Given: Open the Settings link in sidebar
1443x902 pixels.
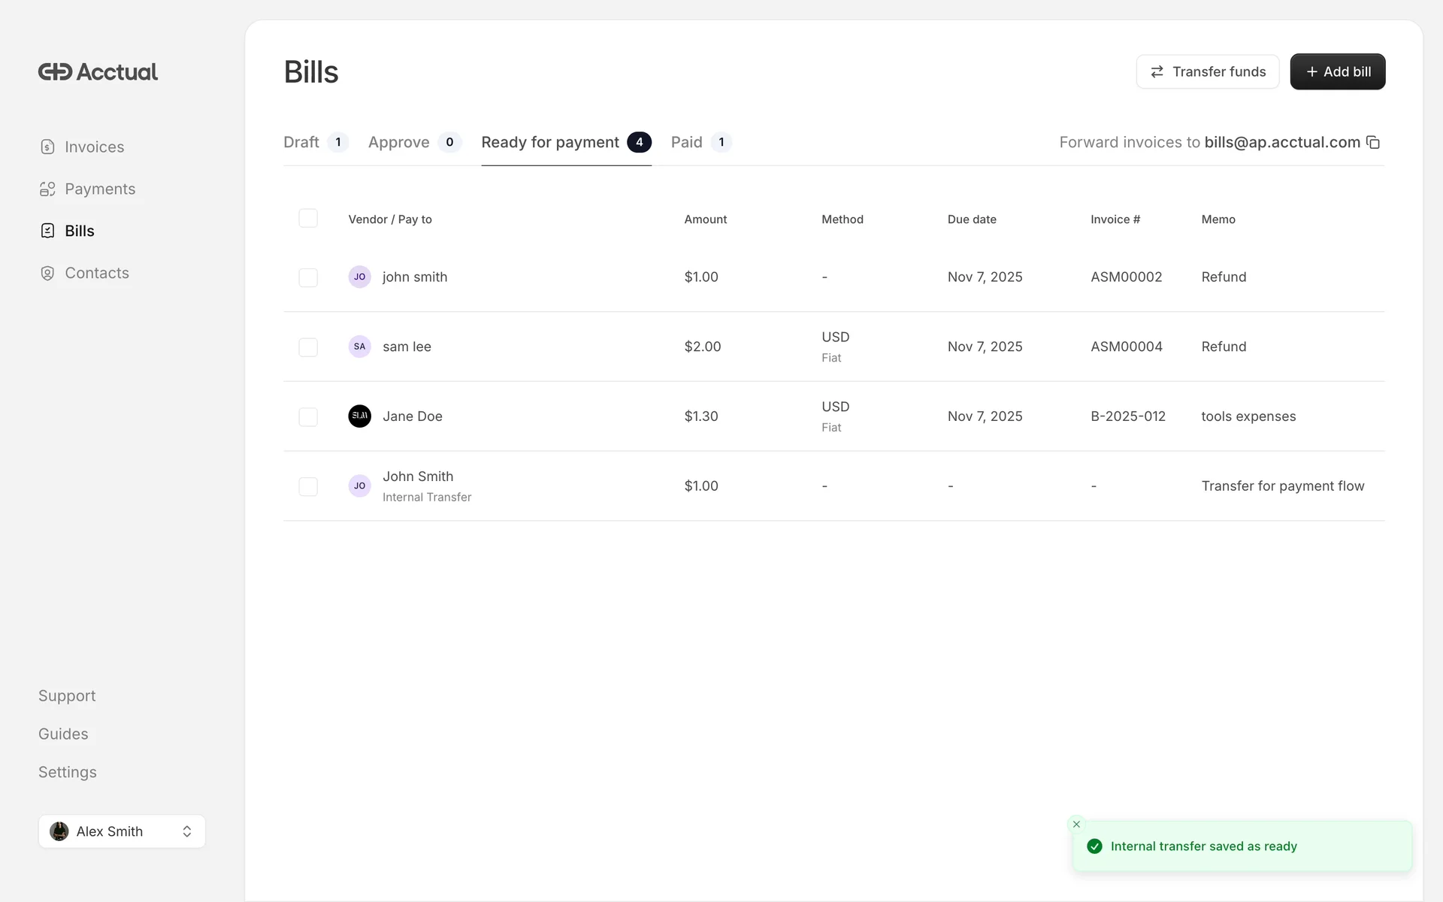Looking at the screenshot, I should pos(68,772).
